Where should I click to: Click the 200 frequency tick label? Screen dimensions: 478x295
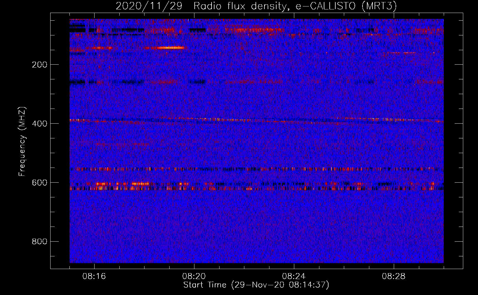click(40, 65)
